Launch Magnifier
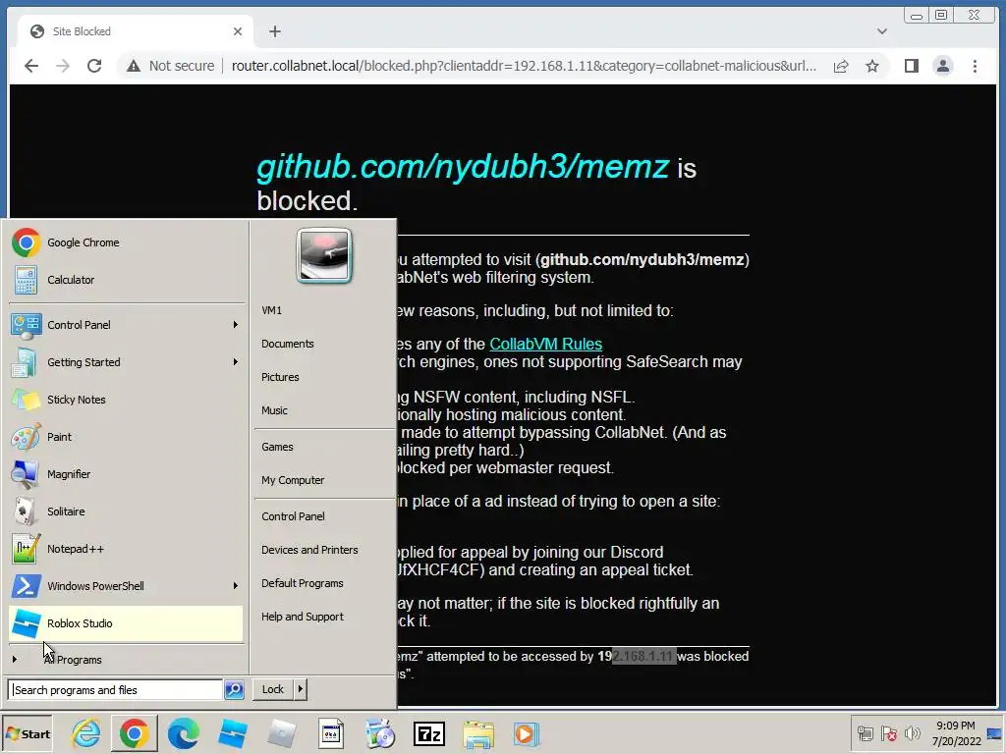 126,474
